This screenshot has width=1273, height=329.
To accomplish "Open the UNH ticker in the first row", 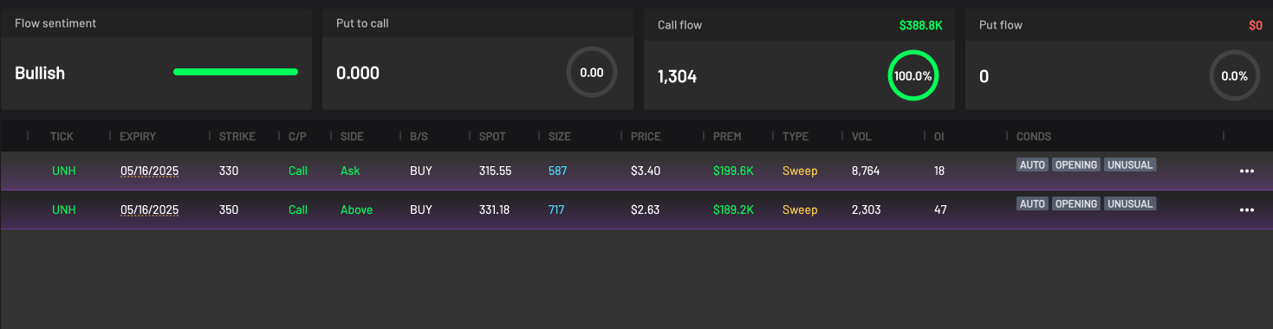I will 63,171.
